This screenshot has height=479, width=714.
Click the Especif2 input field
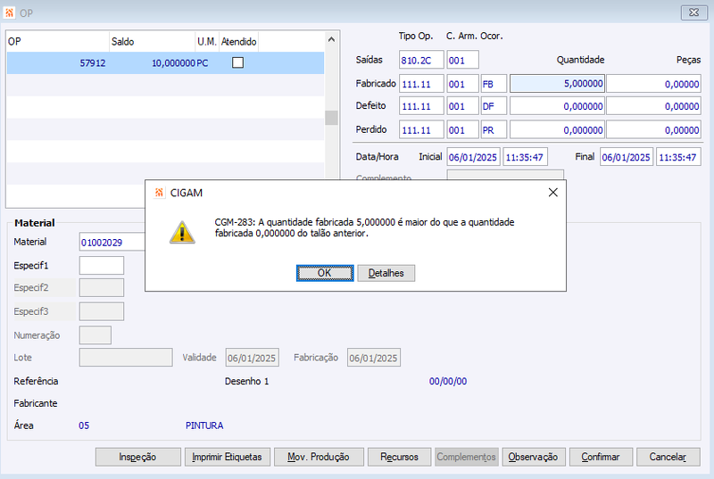pyautogui.click(x=102, y=287)
